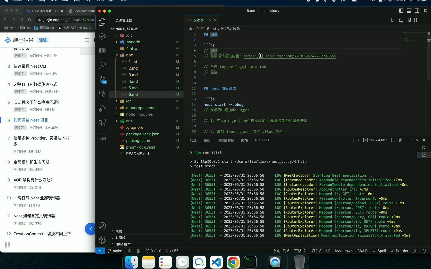Toggle Spell checker in status bar
431x269 pixels.
379,251
